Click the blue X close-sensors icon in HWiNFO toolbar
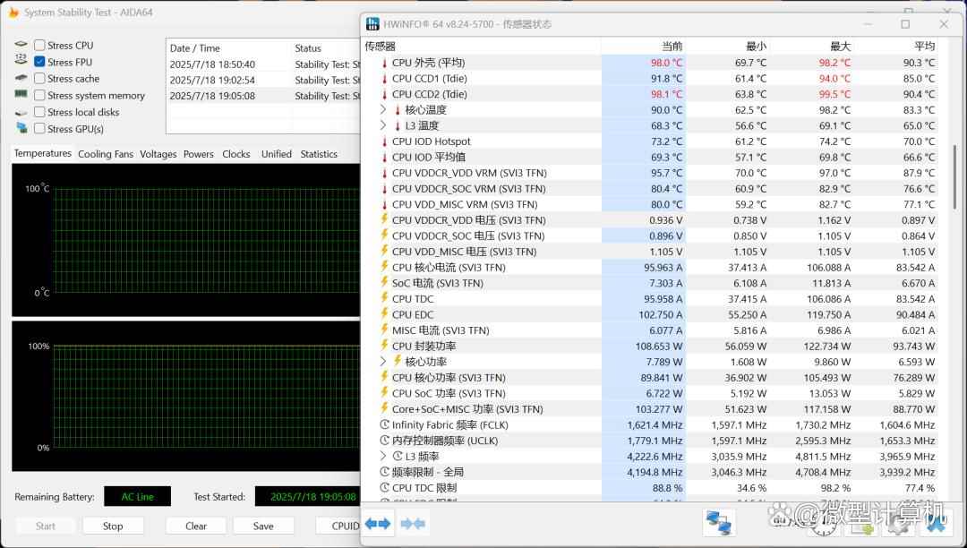The image size is (967, 548). tap(936, 525)
